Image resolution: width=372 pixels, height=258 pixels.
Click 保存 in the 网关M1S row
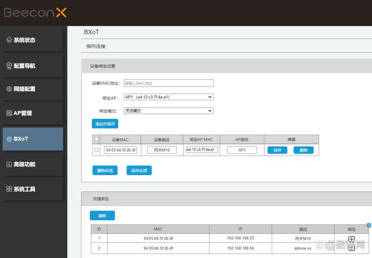277,150
